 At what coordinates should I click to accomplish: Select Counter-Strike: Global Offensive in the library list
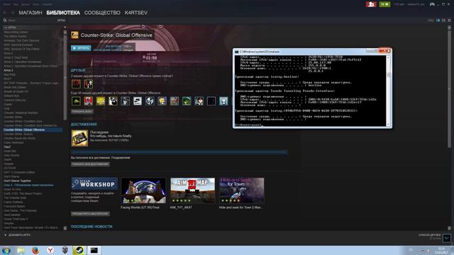33,130
